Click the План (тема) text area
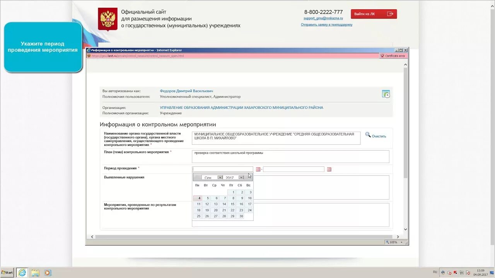495x278 pixels. pos(290,156)
